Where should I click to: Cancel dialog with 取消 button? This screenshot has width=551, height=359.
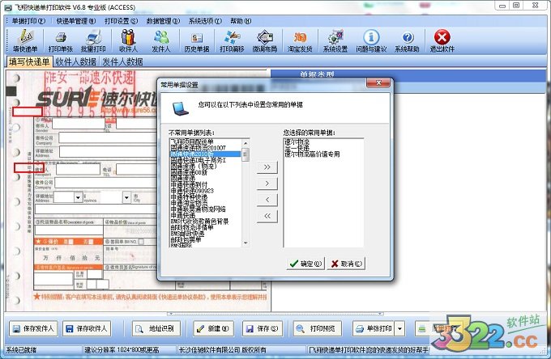(x=346, y=264)
